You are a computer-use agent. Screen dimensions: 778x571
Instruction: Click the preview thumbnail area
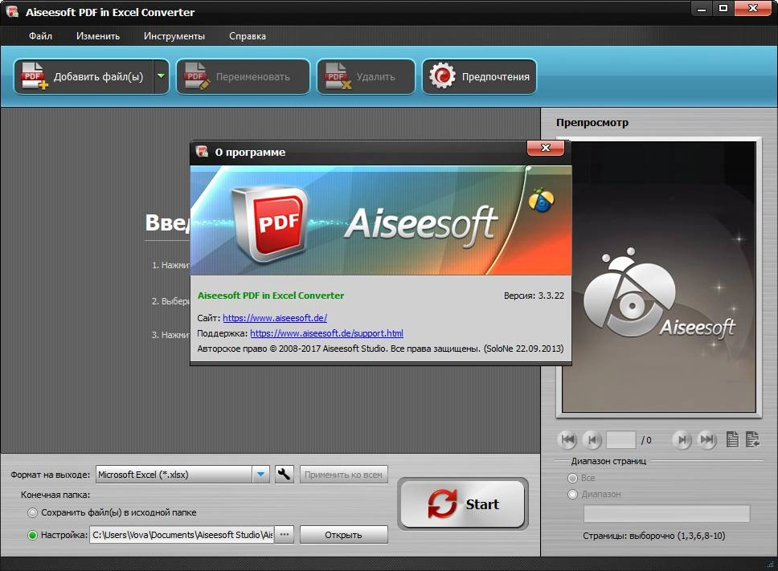coord(658,276)
